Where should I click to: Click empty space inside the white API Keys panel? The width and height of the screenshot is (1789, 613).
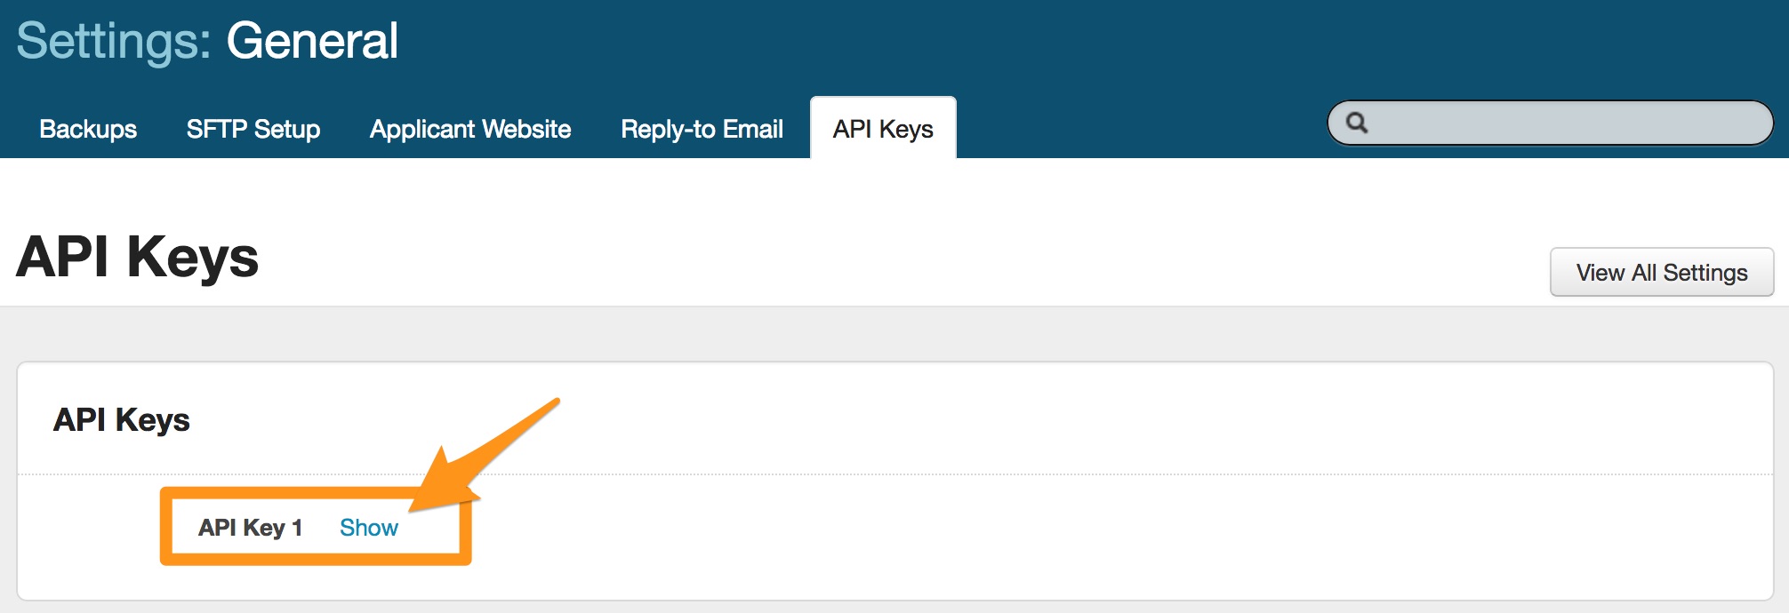pyautogui.click(x=1067, y=533)
